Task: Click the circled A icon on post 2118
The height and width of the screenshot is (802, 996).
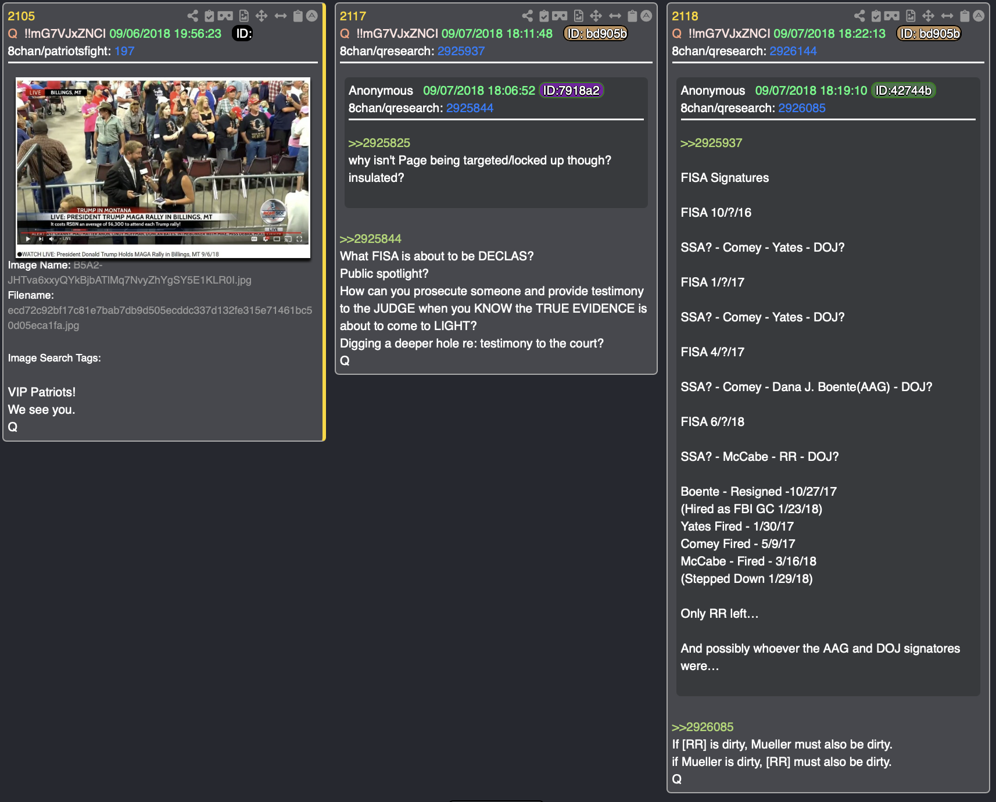Action: point(979,16)
